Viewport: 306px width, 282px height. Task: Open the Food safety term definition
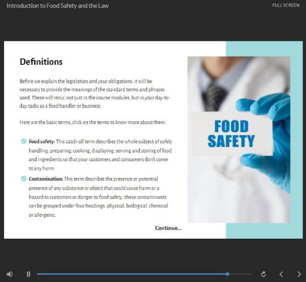[42, 141]
